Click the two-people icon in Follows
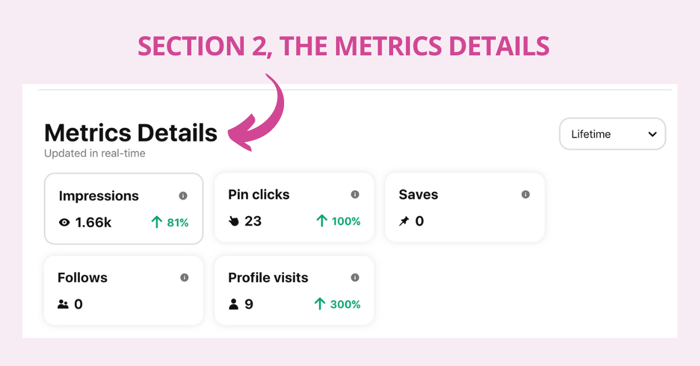Image resolution: width=700 pixels, height=366 pixels. coord(63,304)
